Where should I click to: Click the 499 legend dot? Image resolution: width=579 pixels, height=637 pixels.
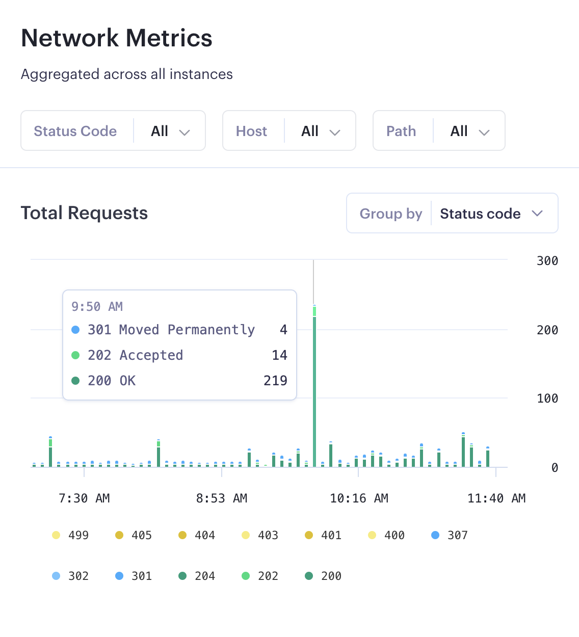[56, 535]
